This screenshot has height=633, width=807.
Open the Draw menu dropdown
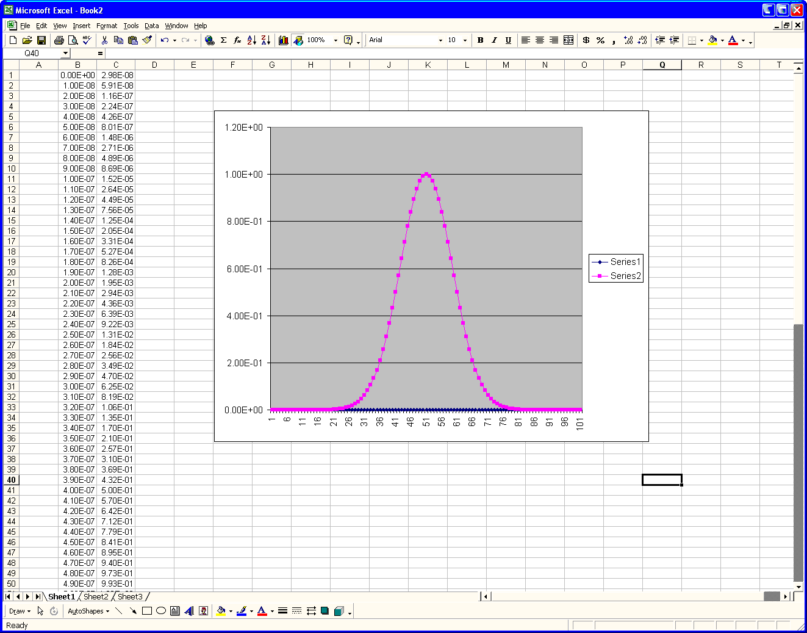tap(20, 611)
